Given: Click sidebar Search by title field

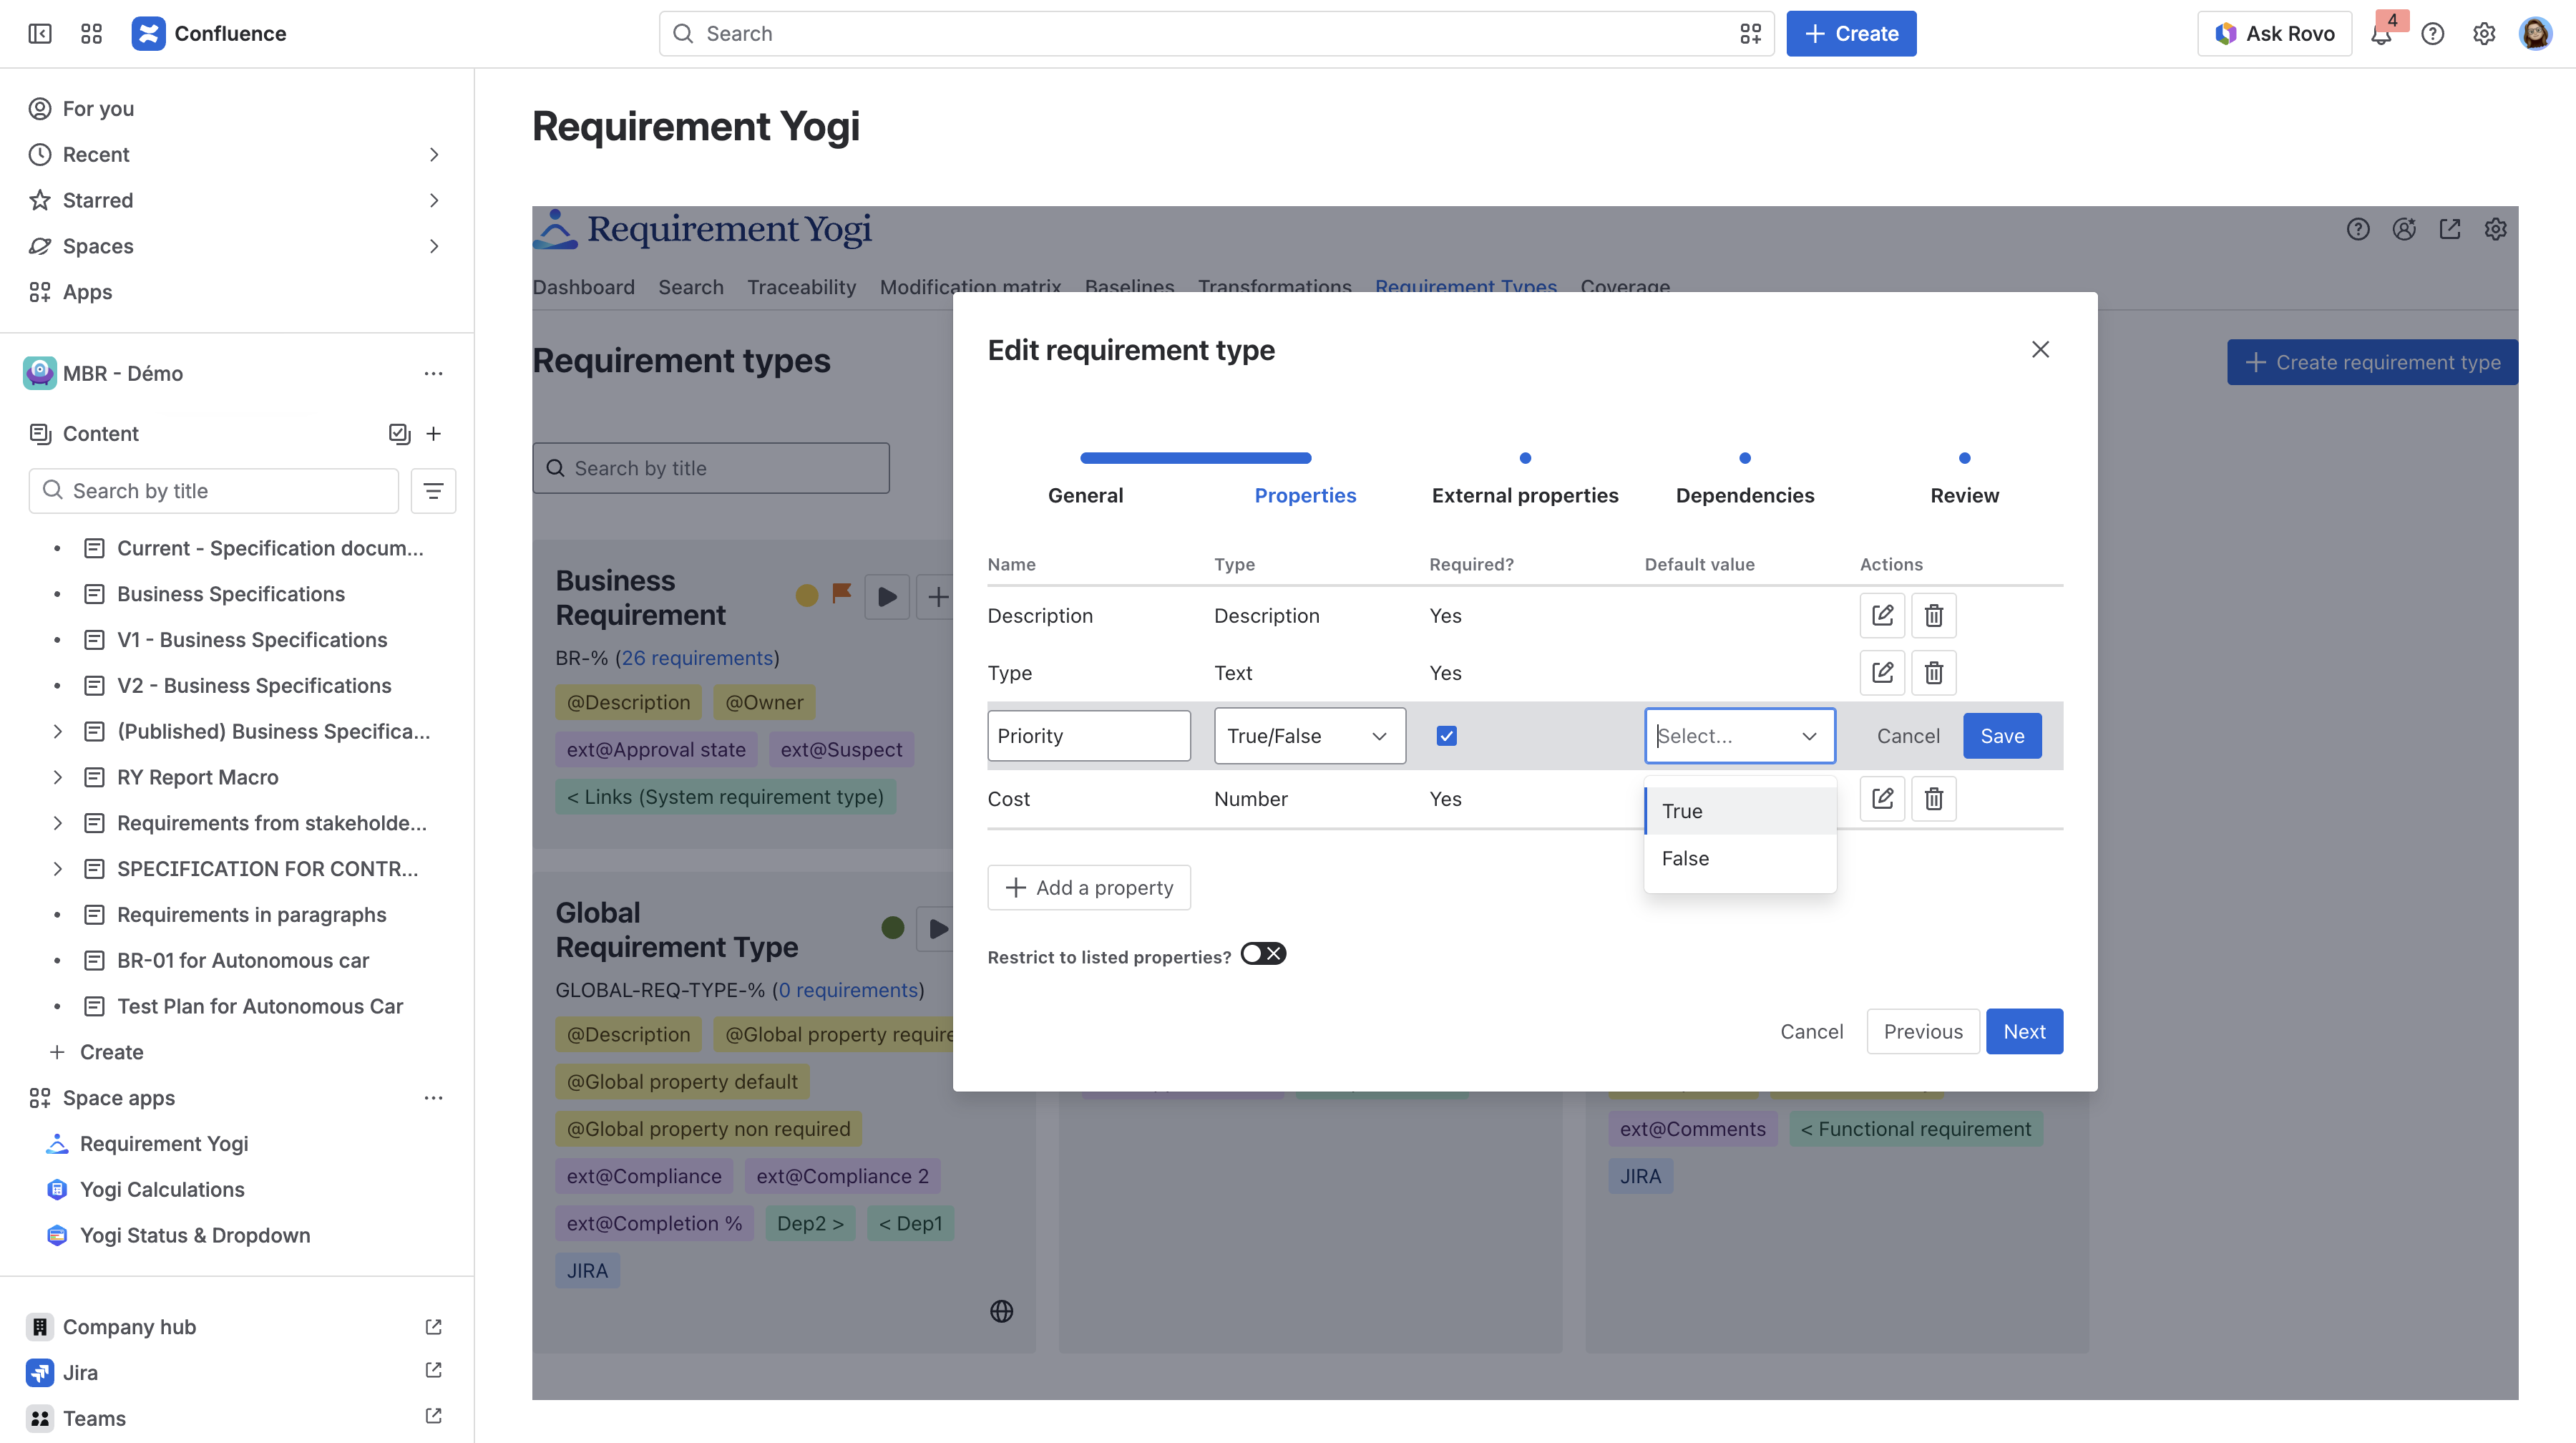Looking at the screenshot, I should (214, 491).
